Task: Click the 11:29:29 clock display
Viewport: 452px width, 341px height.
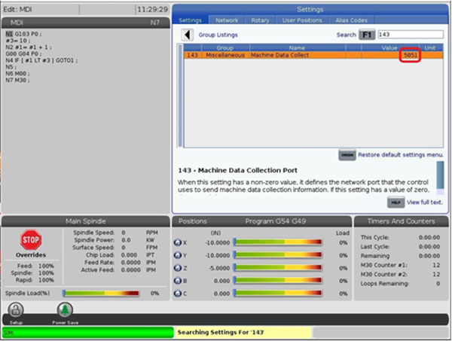Action: (152, 10)
